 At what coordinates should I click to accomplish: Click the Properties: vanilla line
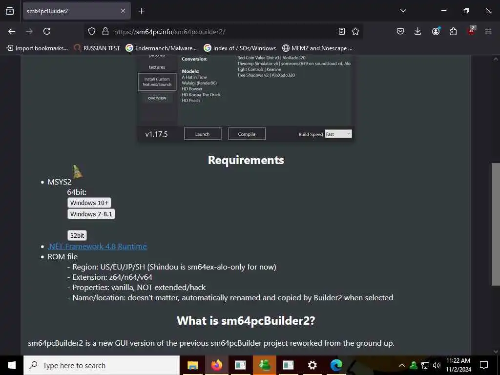[137, 287]
